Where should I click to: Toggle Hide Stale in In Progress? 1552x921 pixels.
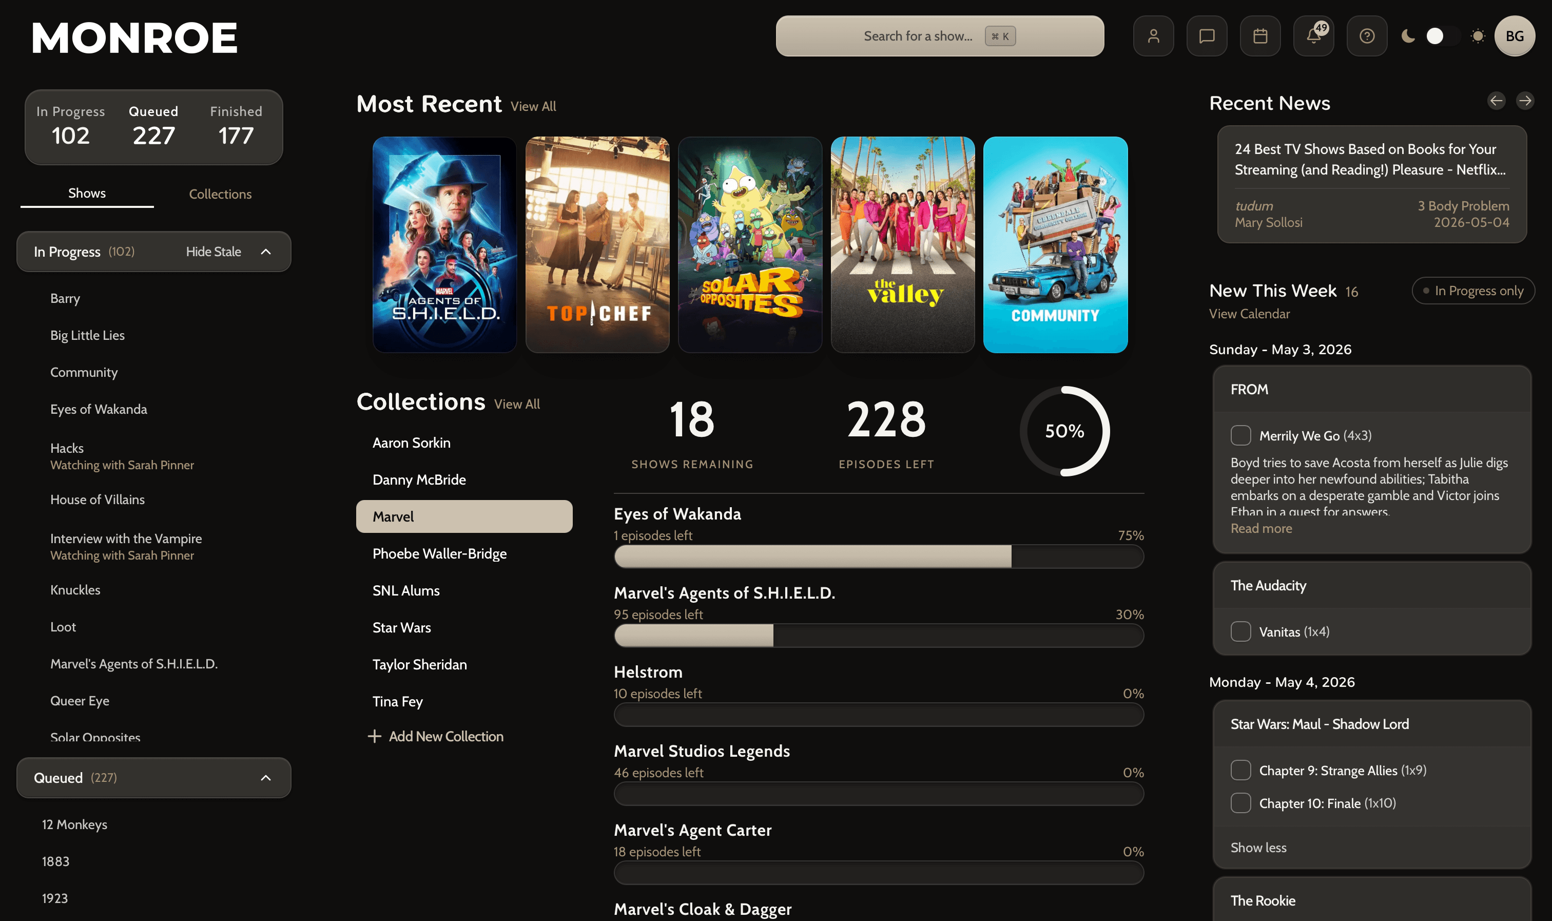[214, 252]
